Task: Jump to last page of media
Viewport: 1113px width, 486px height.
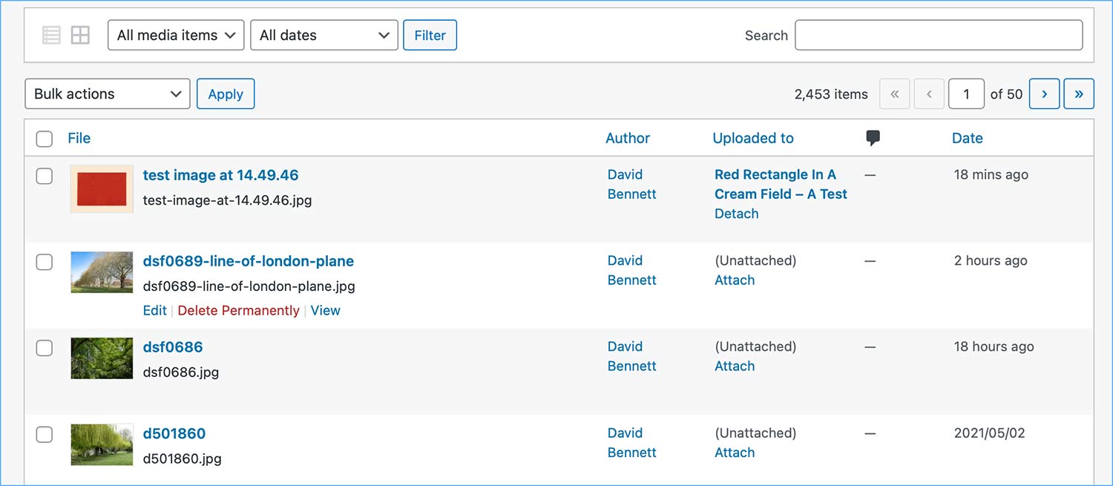Action: pyautogui.click(x=1079, y=94)
